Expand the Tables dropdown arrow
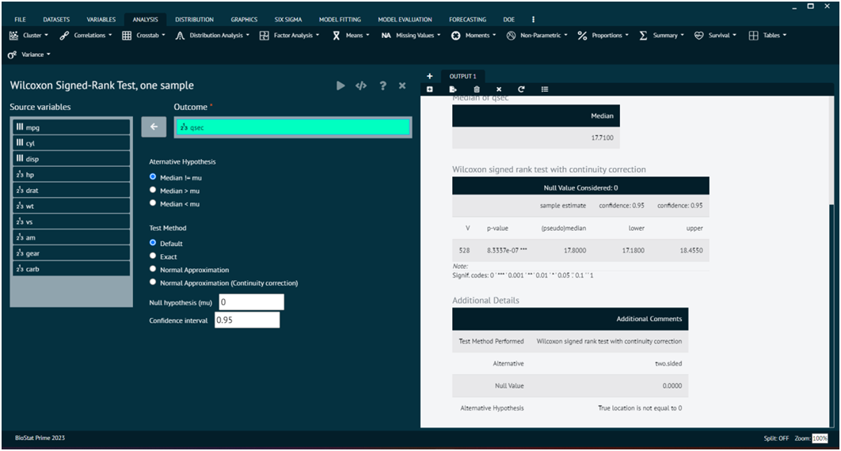Screen dimensions: 841x451 tap(785, 36)
